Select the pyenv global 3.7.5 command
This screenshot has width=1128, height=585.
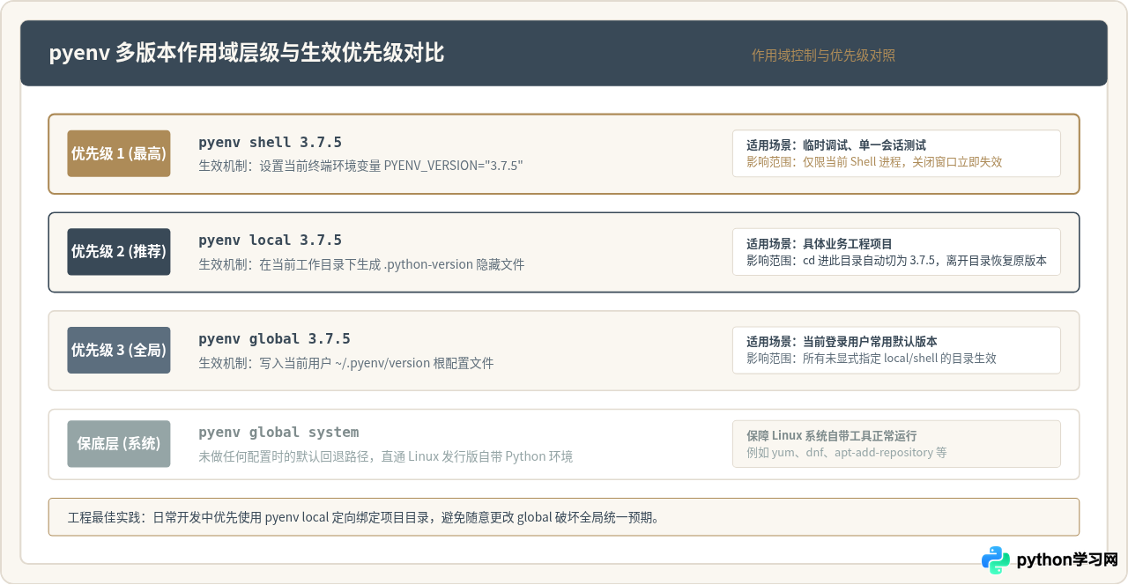click(x=274, y=338)
